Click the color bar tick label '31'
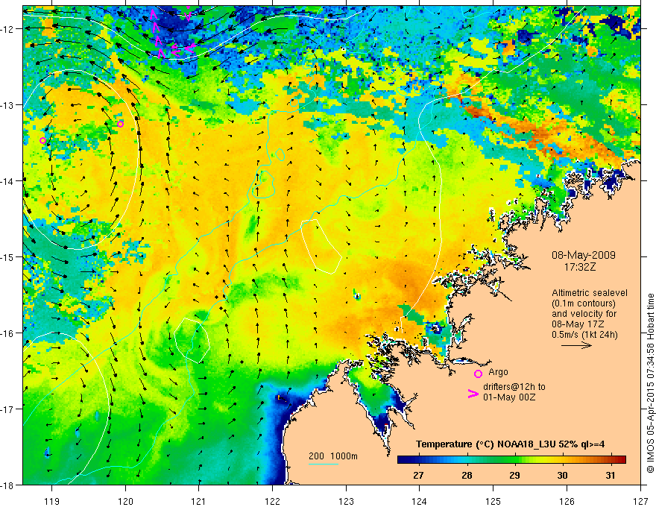The image size is (656, 507). click(611, 475)
